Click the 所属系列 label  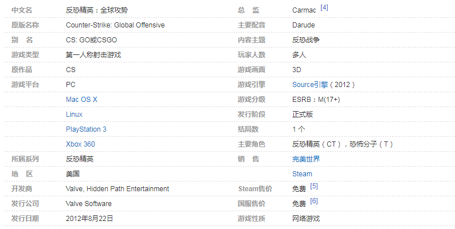pos(25,159)
